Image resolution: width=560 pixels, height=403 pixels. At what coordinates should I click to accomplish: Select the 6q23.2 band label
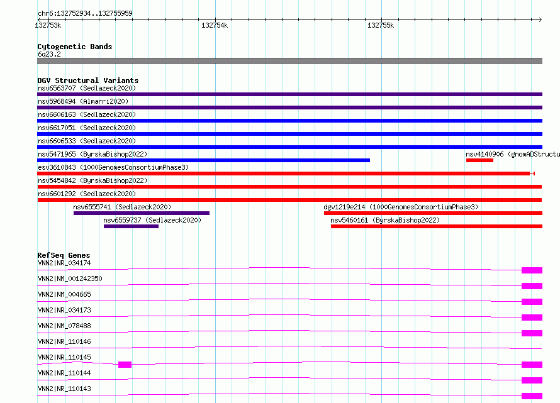[49, 54]
